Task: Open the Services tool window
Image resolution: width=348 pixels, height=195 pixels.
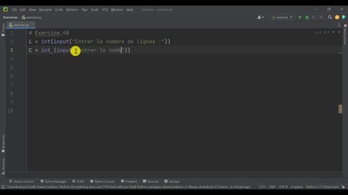Action: [x=172, y=181]
